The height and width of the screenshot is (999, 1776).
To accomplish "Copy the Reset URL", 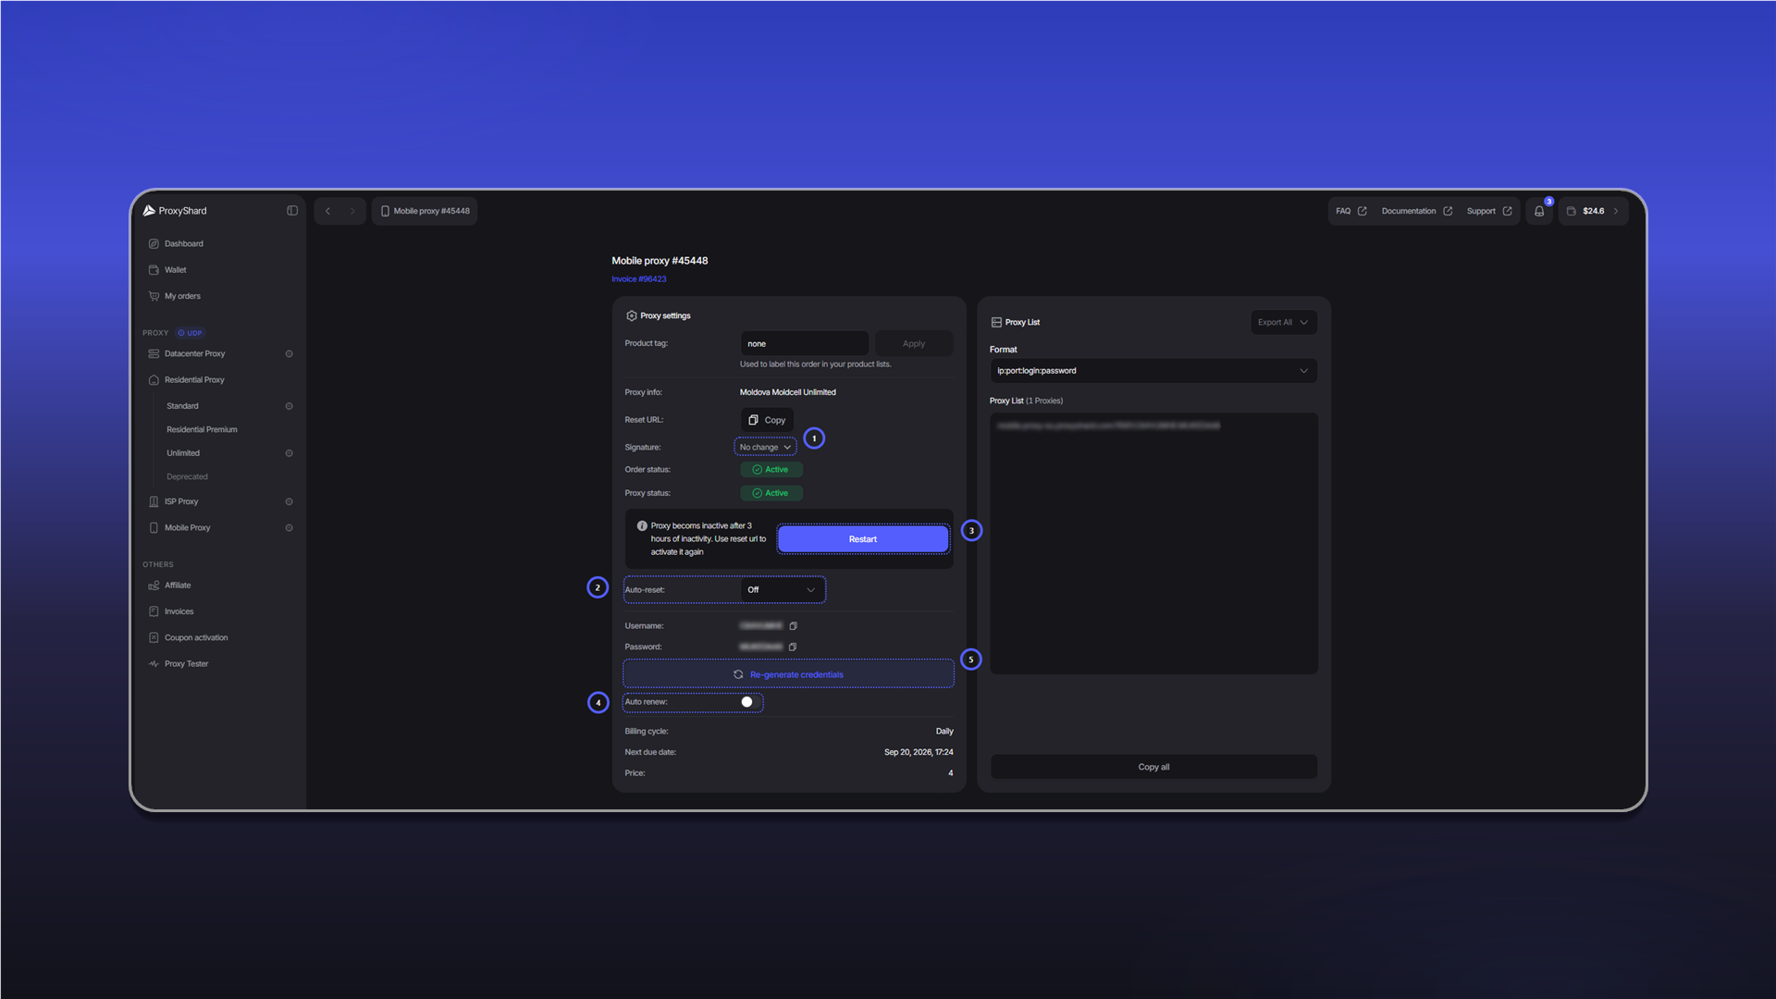I will (767, 420).
